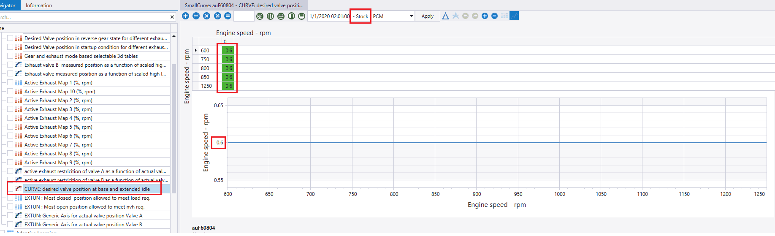Click the blue percent adjust icon
This screenshot has height=236, width=775.
[x=217, y=16]
